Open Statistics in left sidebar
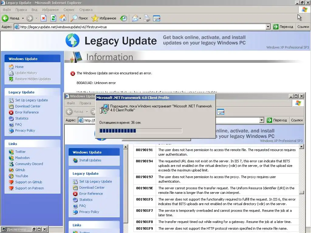Screen dimensions: 311x233 (22, 118)
